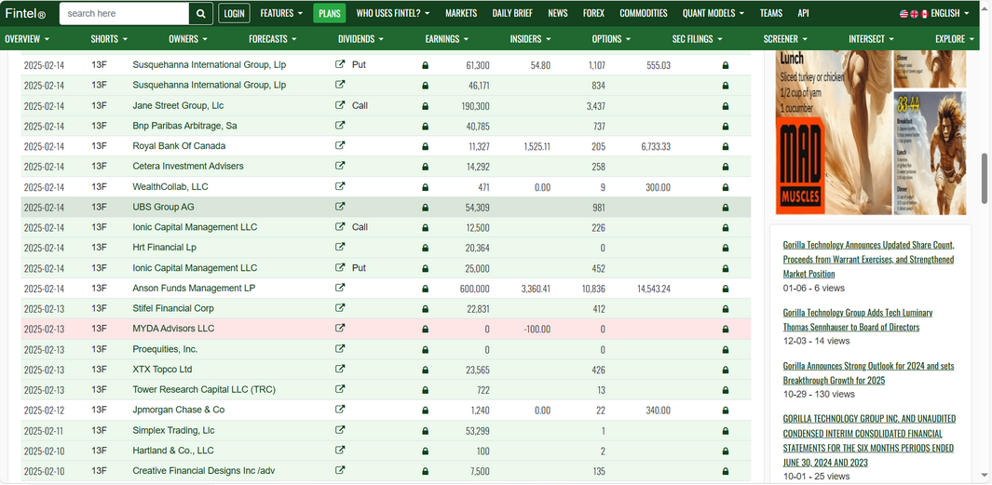Viewport: 992px width, 485px height.
Task: Open external link icon for Royal Bank Of Canada
Action: pyautogui.click(x=340, y=146)
